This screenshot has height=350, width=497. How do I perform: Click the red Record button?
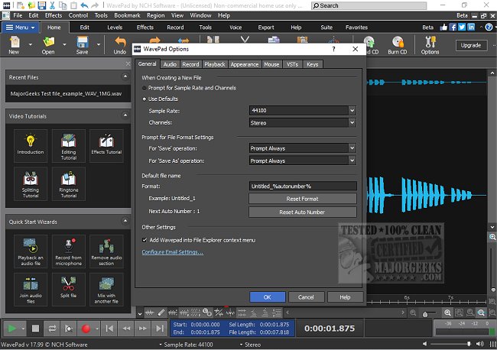(x=86, y=329)
